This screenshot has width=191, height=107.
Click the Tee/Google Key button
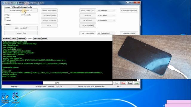(88, 26)
